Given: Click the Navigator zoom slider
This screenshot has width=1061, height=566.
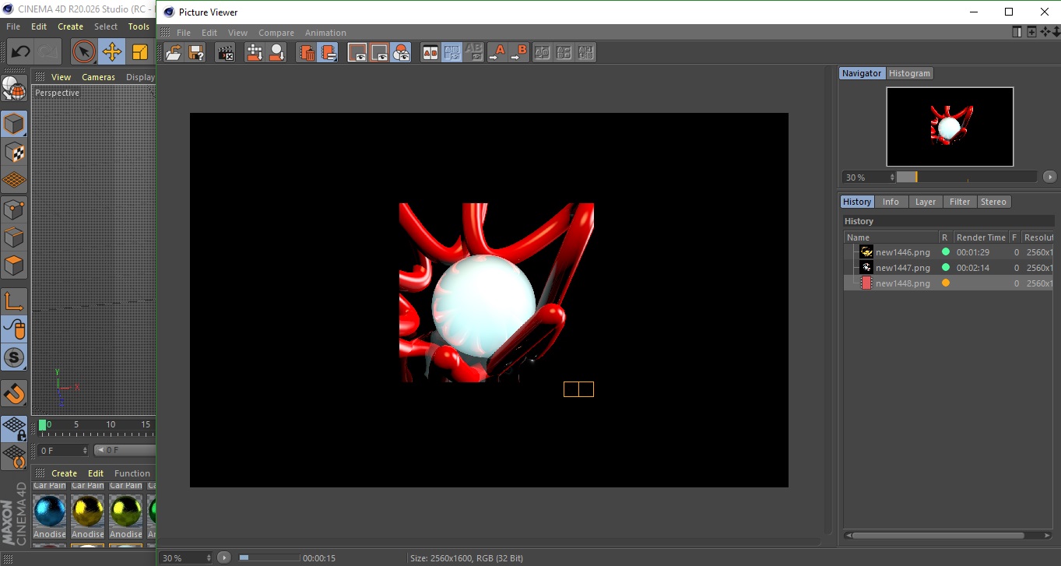Looking at the screenshot, I should 966,178.
